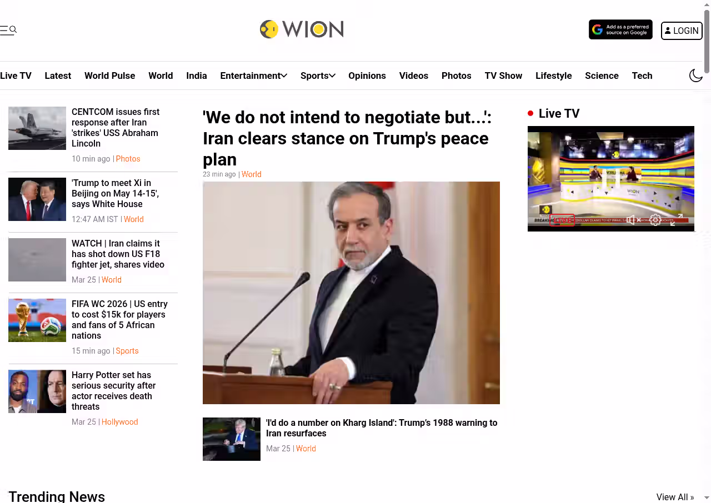Expand the Entertainment dropdown
The image size is (711, 503).
click(x=253, y=76)
